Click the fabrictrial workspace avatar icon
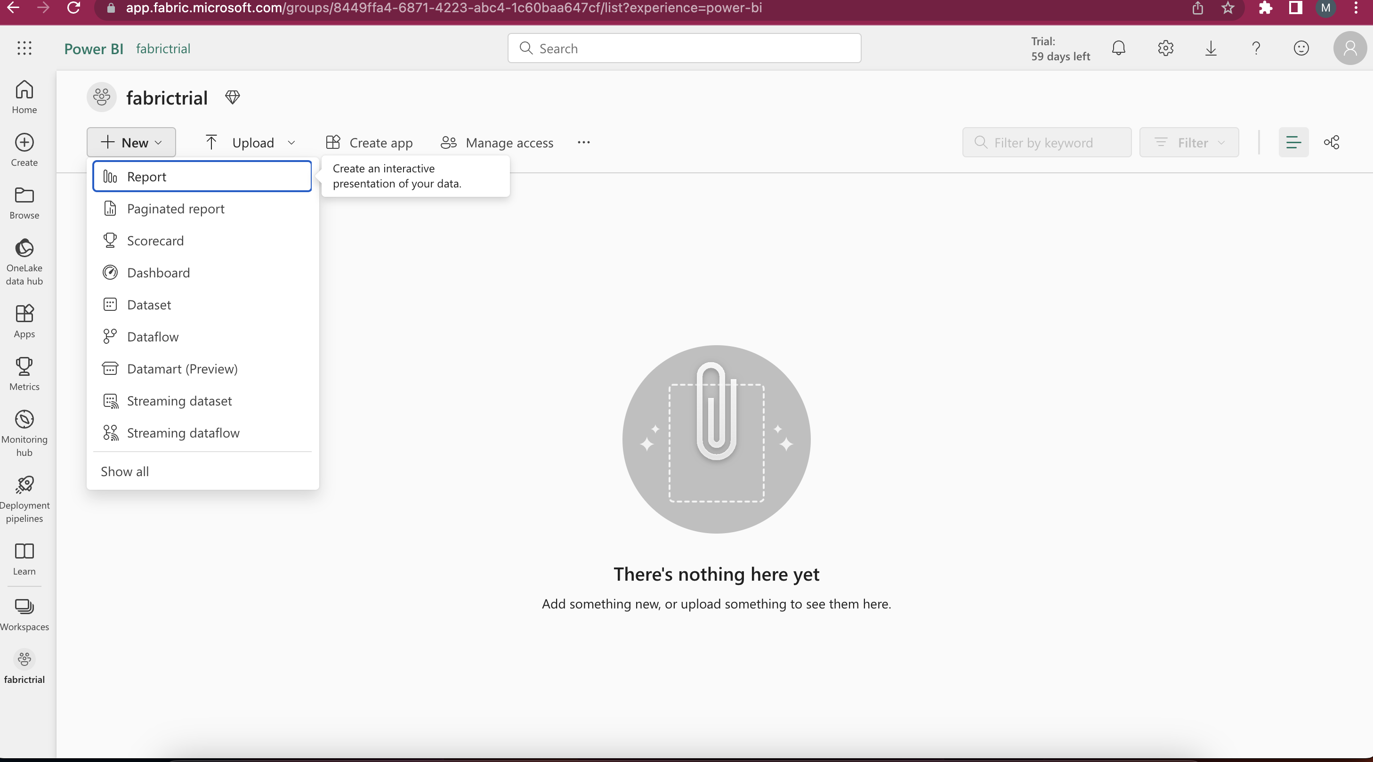The height and width of the screenshot is (762, 1373). 102,97
